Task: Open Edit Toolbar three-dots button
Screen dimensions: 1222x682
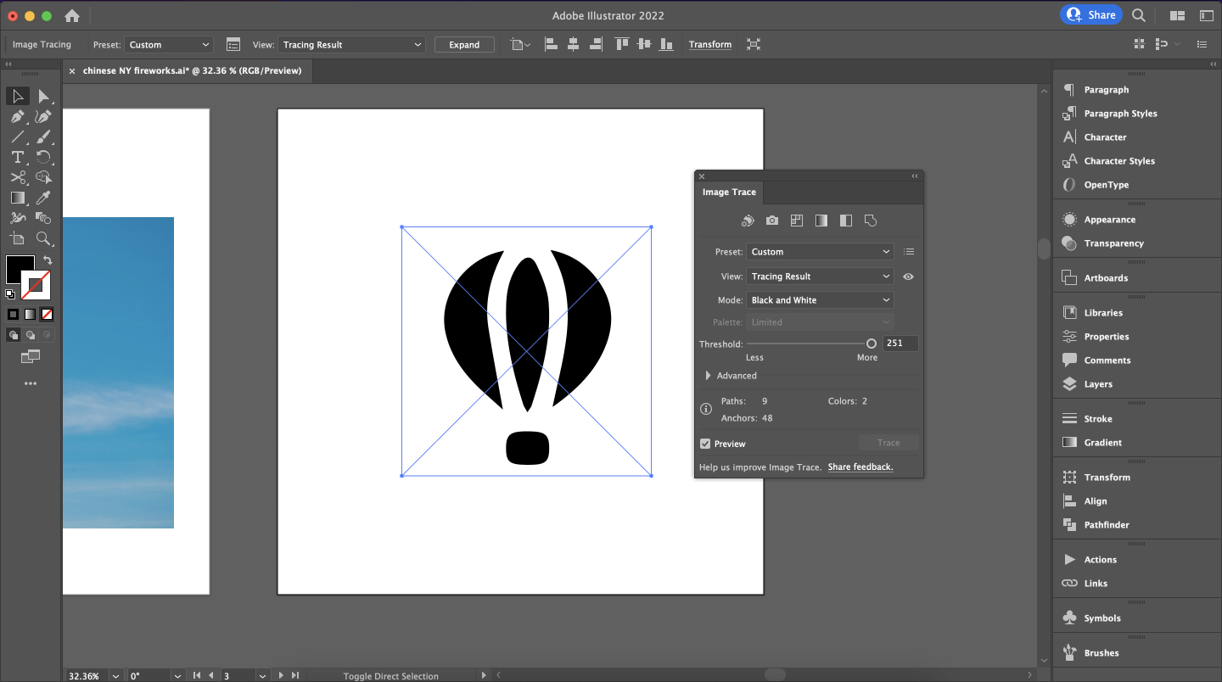Action: pos(31,383)
